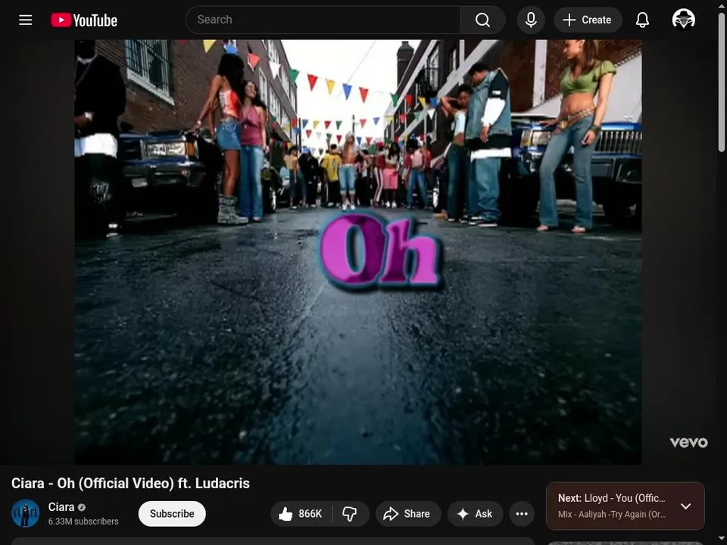This screenshot has width=727, height=545.
Task: Click the video player to pause
Action: pyautogui.click(x=358, y=251)
